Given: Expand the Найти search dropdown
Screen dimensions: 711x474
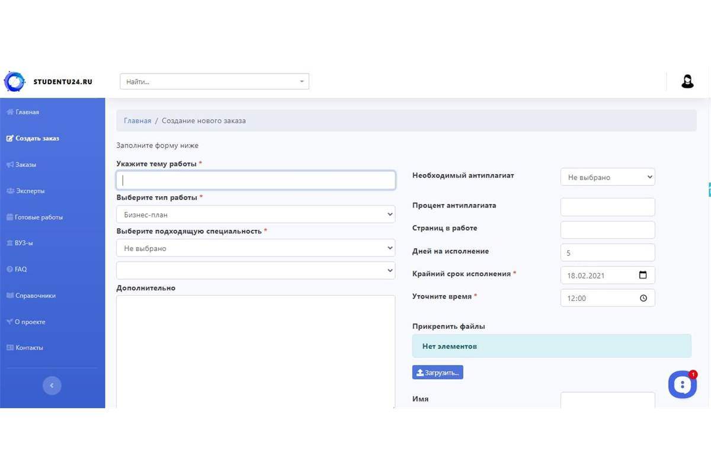Looking at the screenshot, I should coord(214,82).
